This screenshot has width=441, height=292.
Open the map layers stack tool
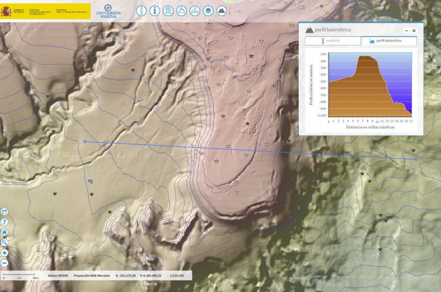click(208, 10)
